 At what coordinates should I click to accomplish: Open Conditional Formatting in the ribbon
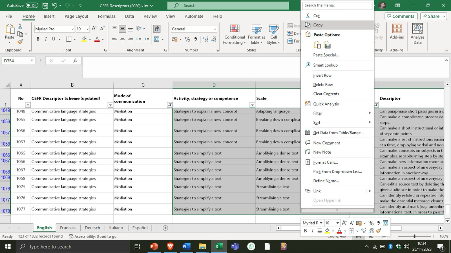coord(234,34)
